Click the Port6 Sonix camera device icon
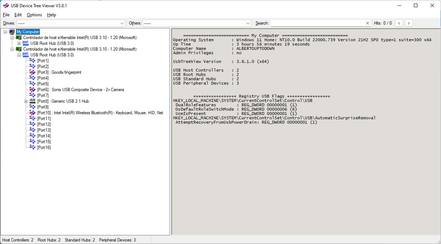This screenshot has width=441, height=244. 32,90
